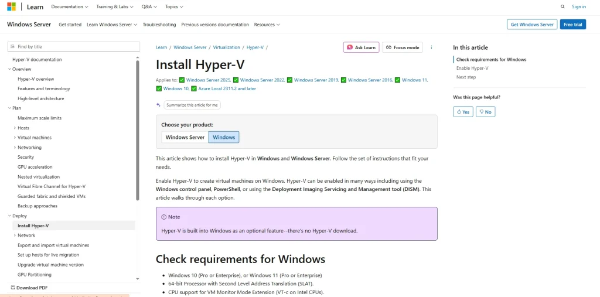Open Troubleshooting in the header
This screenshot has height=297, width=600.
[x=159, y=25]
